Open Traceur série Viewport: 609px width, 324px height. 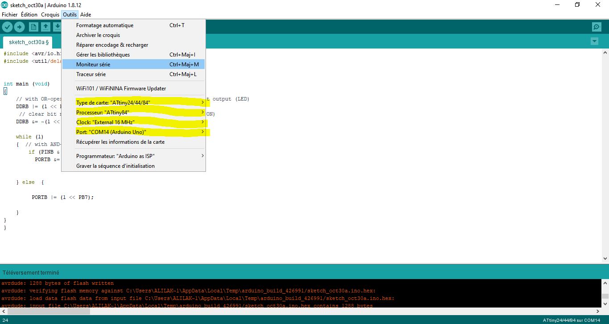(134, 74)
